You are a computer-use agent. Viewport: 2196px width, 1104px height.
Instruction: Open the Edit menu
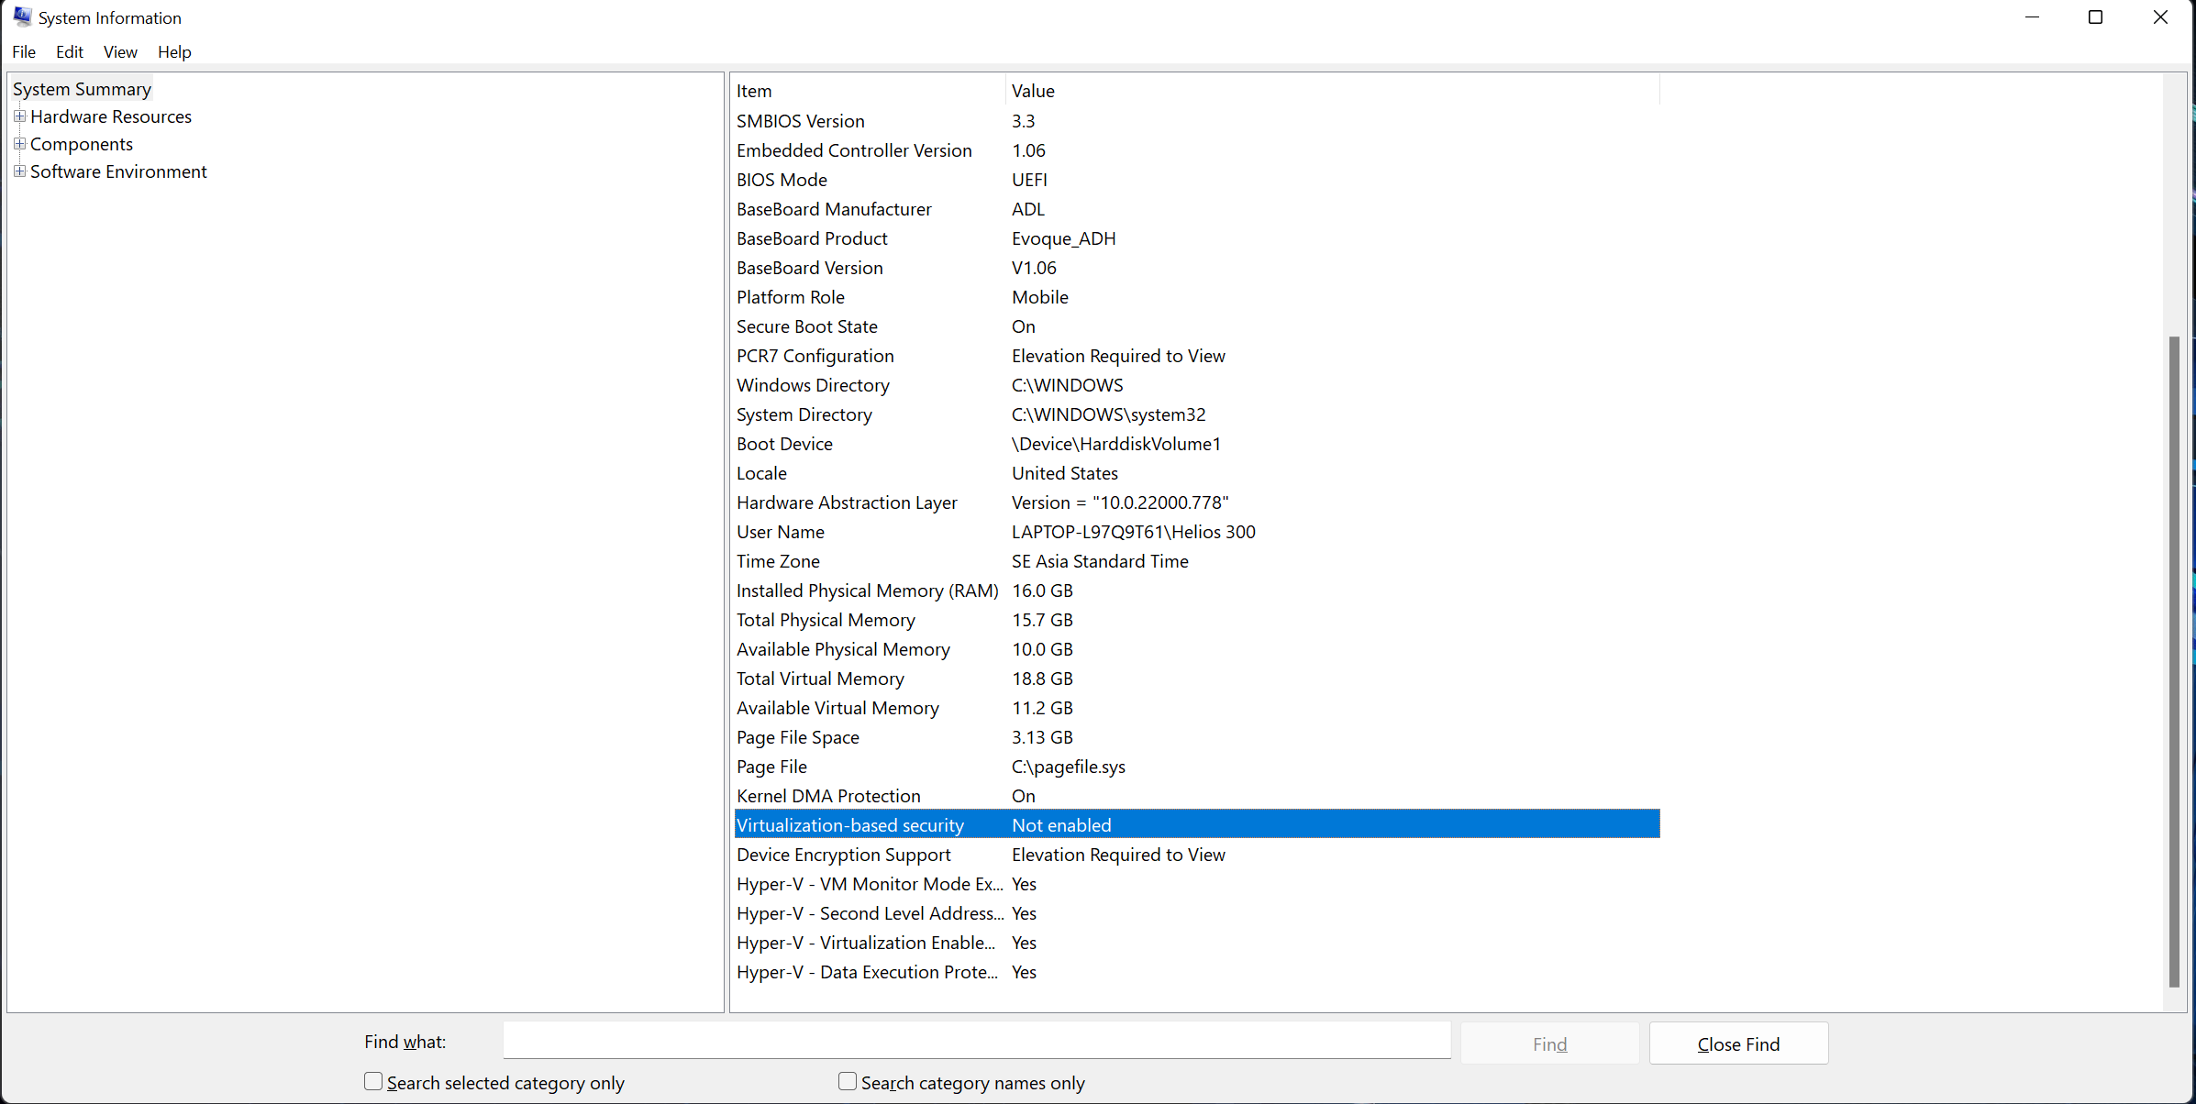point(69,52)
